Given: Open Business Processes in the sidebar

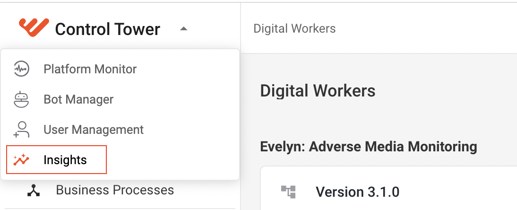Looking at the screenshot, I should (120, 190).
